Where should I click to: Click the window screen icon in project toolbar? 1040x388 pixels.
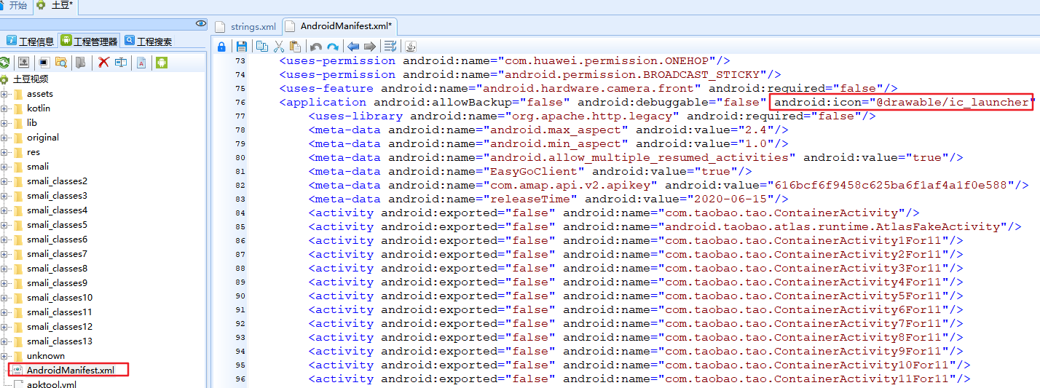click(44, 62)
